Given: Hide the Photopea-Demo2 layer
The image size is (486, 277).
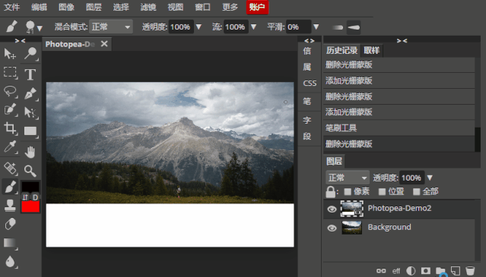Looking at the screenshot, I should [x=332, y=209].
